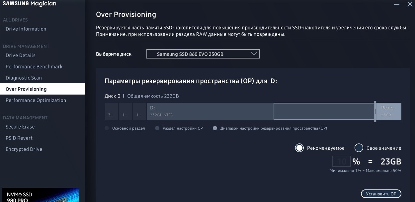Choose the Свое значение radio option

(359, 148)
